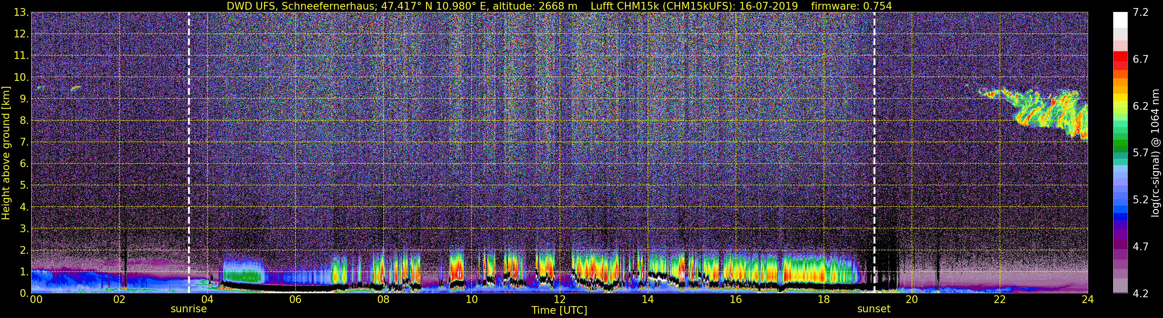The height and width of the screenshot is (318, 1163).
Task: Click the white top segment of the colorbar
Action: (x=1120, y=20)
